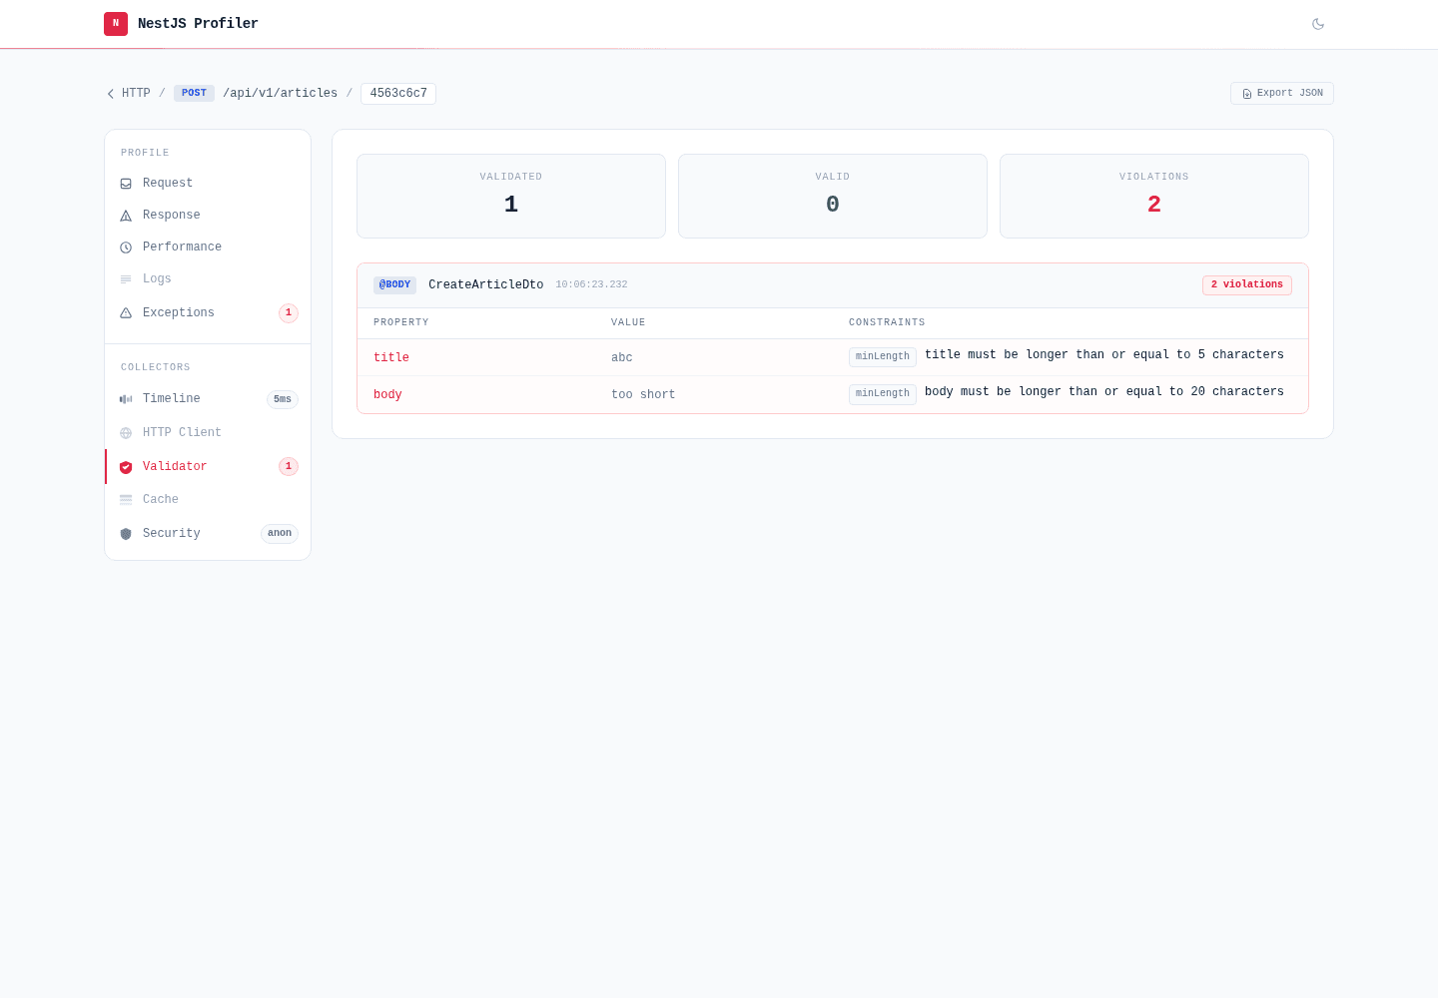Click the title minimum length error message
This screenshot has height=998, width=1438.
coord(1104,355)
